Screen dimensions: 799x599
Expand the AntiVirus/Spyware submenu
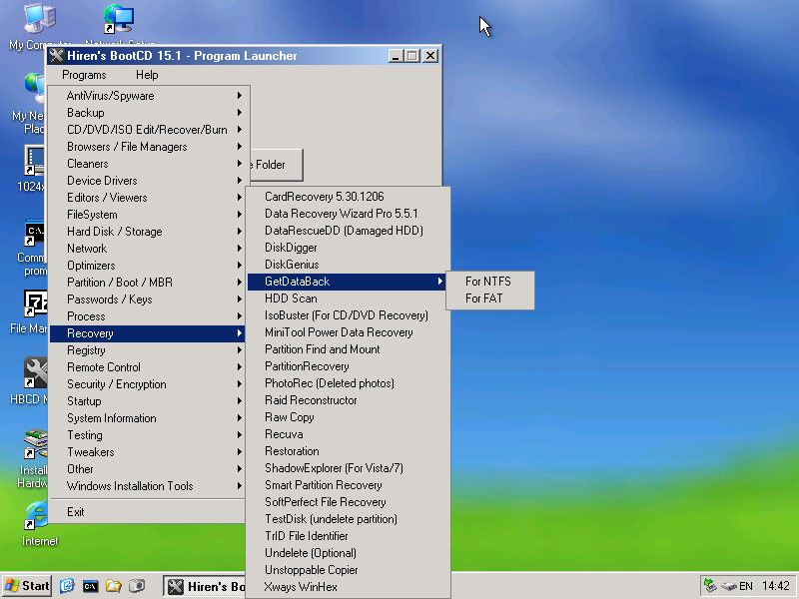(147, 96)
